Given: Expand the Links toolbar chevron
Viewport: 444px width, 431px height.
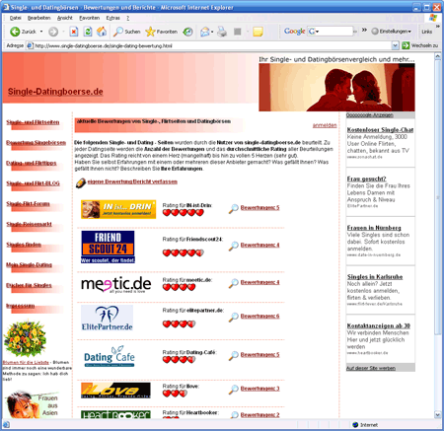Looking at the screenshot, I should click(438, 26).
